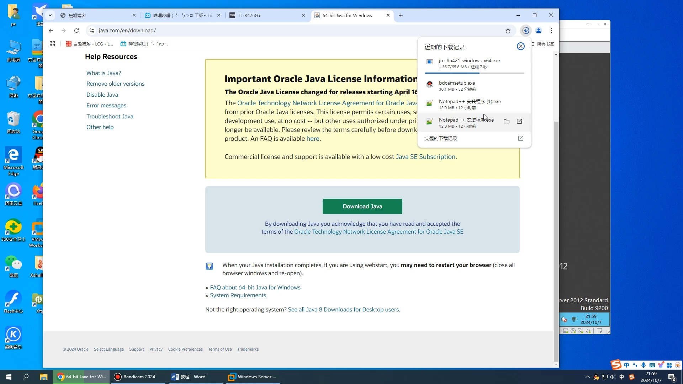The width and height of the screenshot is (683, 384).
Task: Click the FAQ 'here' link
Action: (313, 139)
